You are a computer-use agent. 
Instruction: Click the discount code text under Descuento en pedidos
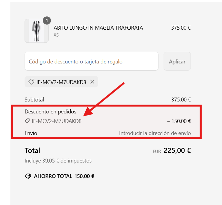coord(57,121)
